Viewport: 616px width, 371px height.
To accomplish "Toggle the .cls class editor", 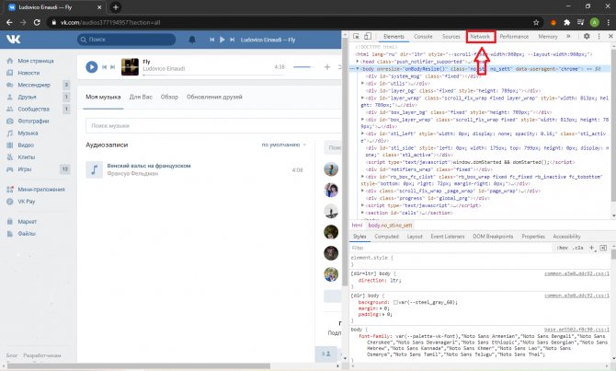I will coord(577,248).
